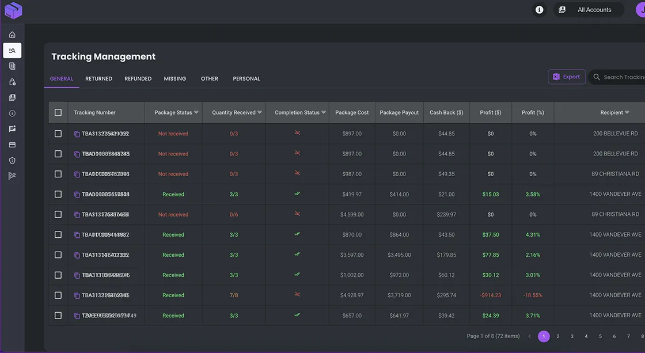Click the accounts icon beside All Accounts
This screenshot has height=353, width=645.
pos(562,10)
